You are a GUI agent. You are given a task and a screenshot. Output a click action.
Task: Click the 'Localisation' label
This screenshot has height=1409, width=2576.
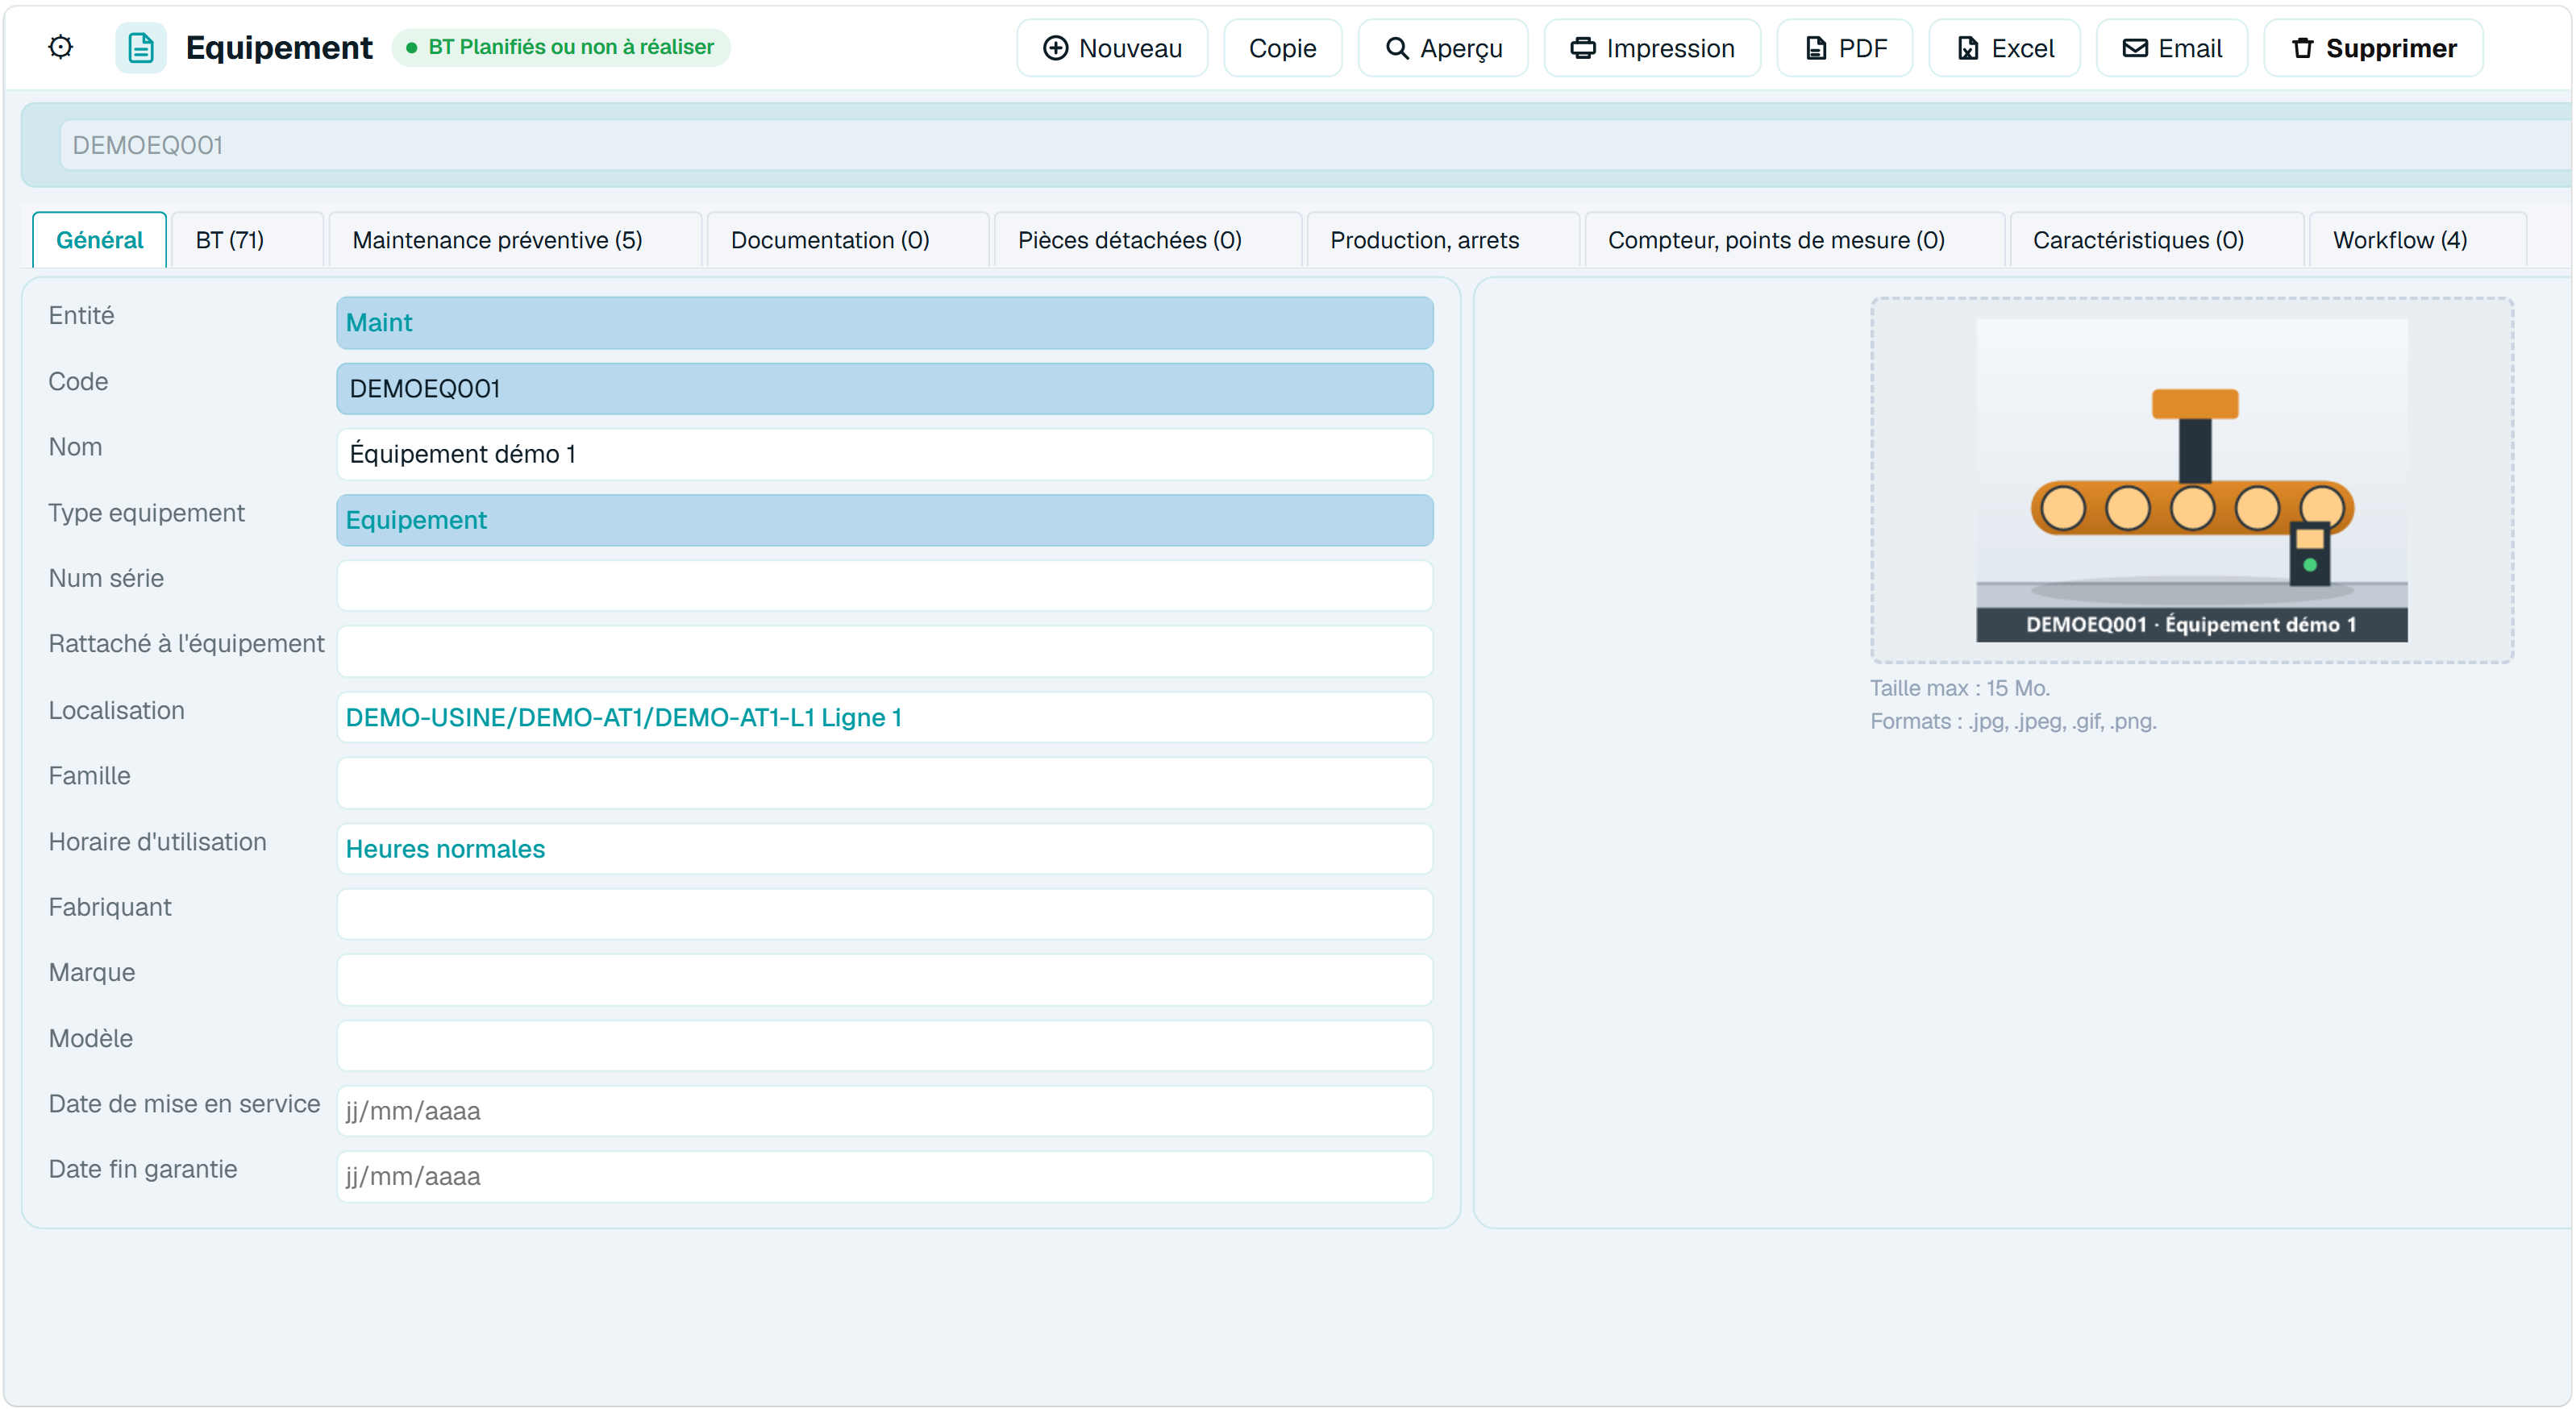[x=116, y=711]
